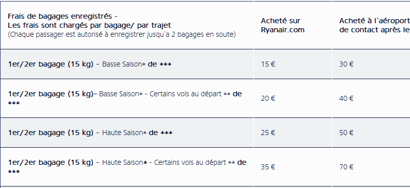This screenshot has width=410, height=188.
Task: Click the 25 € Haute Saison price
Action: pos(268,133)
